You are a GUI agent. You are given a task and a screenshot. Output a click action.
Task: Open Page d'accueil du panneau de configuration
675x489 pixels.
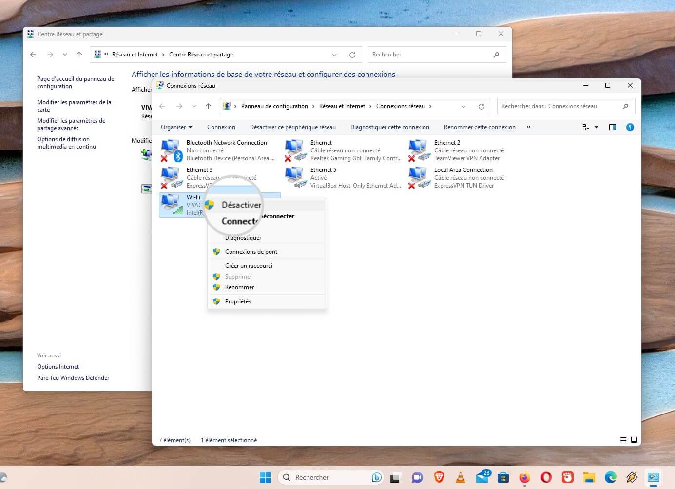tap(76, 82)
